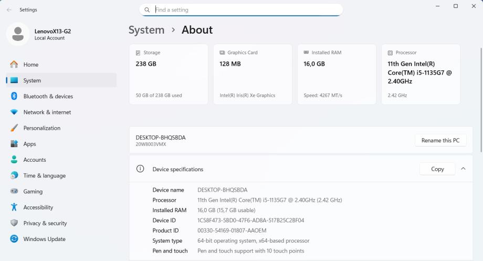This screenshot has height=261, width=483.
Task: Click the Rename this PC button
Action: (x=440, y=140)
